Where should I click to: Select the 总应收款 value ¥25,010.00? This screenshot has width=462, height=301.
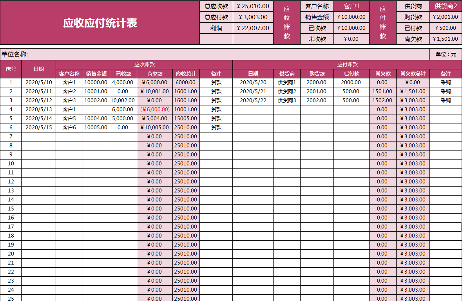point(253,6)
